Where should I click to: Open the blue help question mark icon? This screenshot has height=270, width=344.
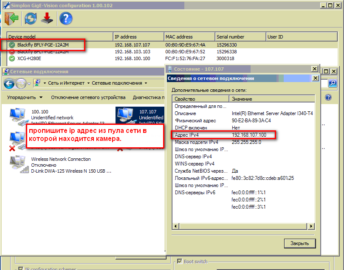click(x=66, y=19)
